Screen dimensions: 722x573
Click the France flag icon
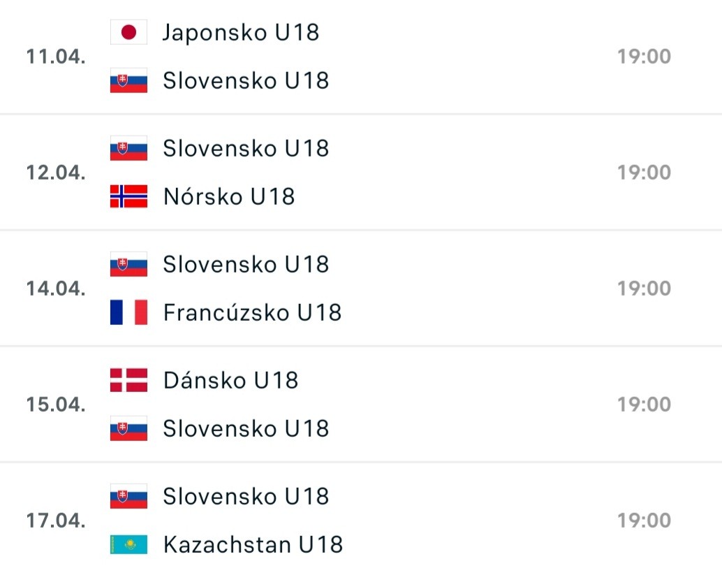click(128, 312)
